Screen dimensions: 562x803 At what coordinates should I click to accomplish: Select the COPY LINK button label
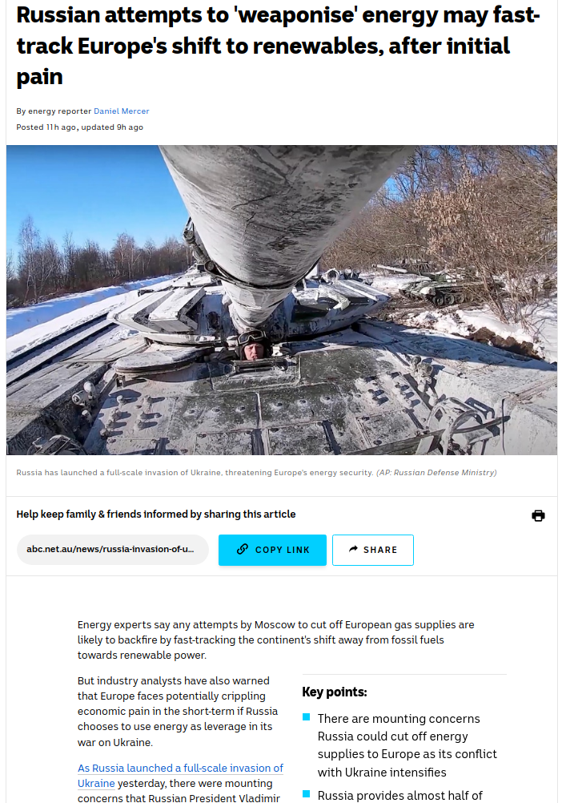tap(283, 550)
